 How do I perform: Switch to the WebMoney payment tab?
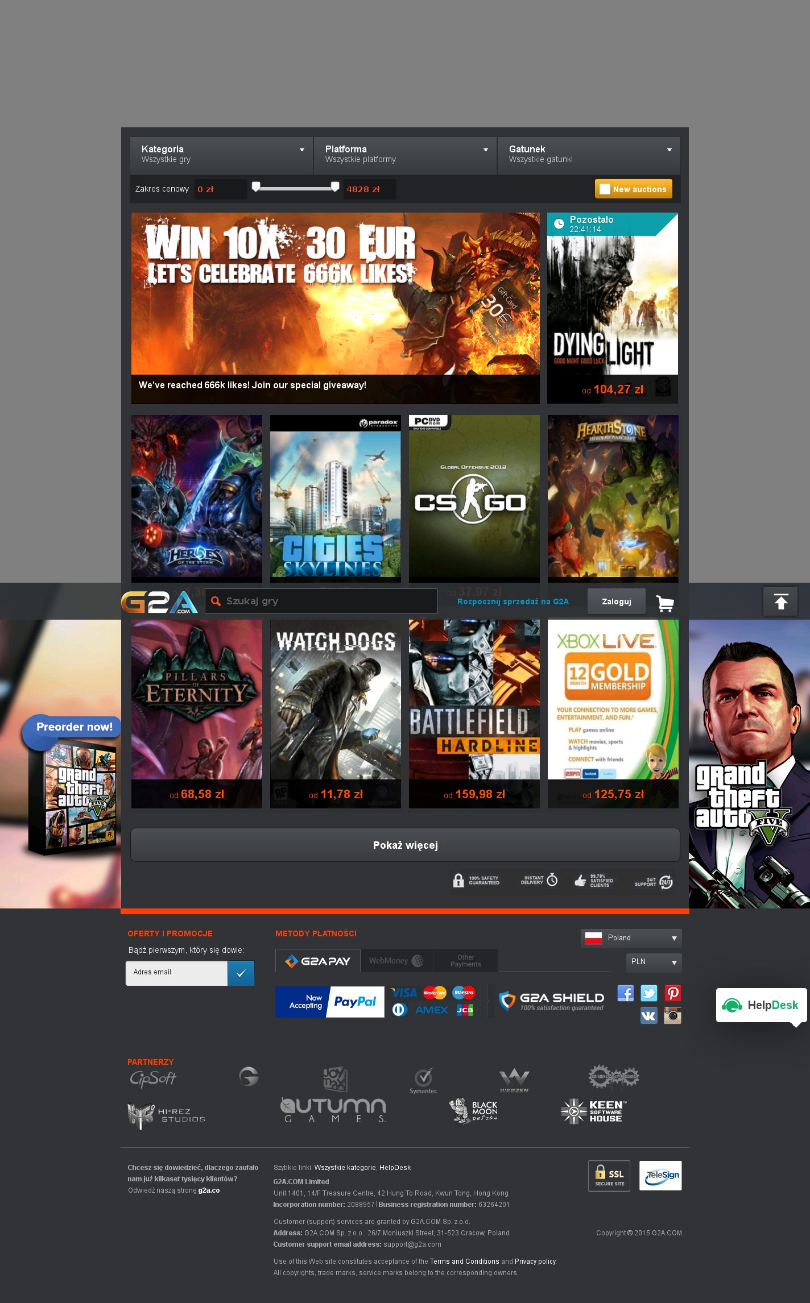[x=396, y=961]
